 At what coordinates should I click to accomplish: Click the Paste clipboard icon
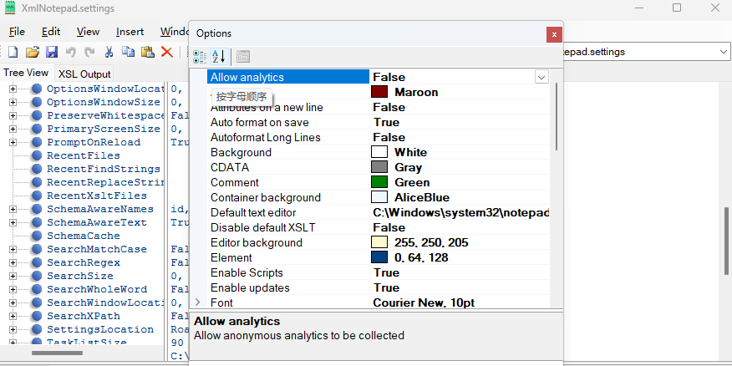147,52
